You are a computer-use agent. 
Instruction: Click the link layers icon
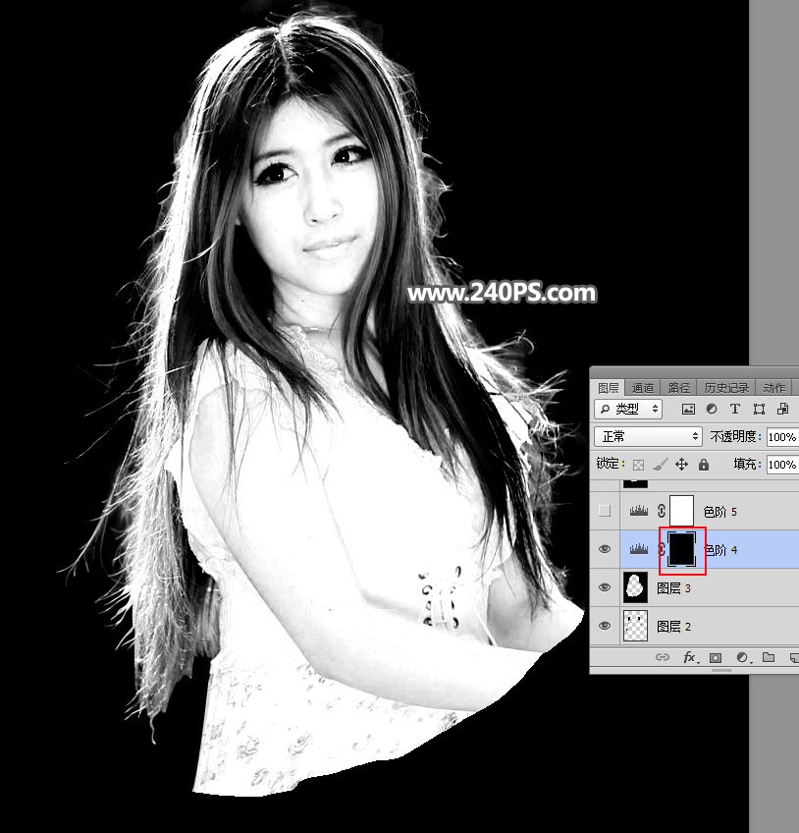(x=662, y=658)
